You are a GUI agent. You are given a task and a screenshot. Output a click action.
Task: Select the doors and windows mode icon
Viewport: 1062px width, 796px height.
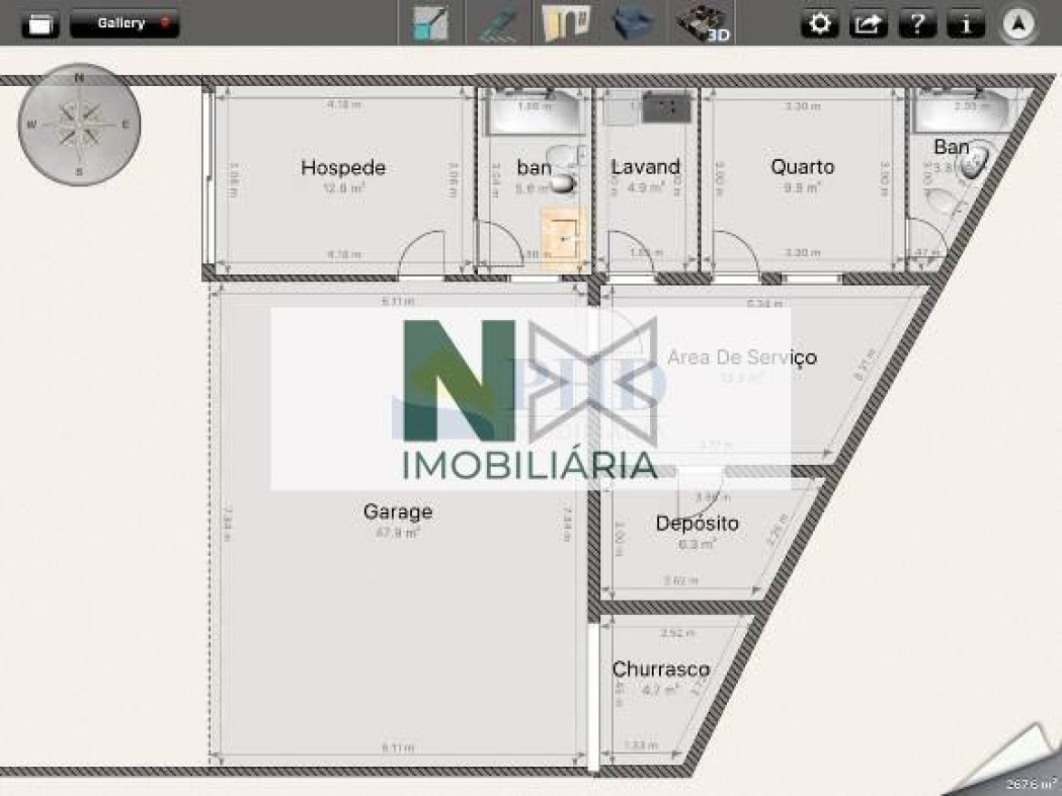point(566,23)
